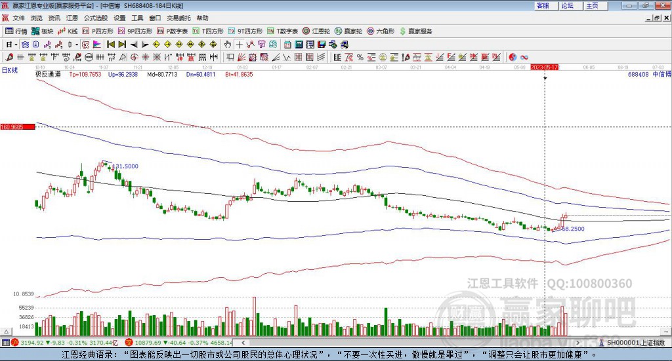Click the 主页 homepage button

(x=596, y=5)
